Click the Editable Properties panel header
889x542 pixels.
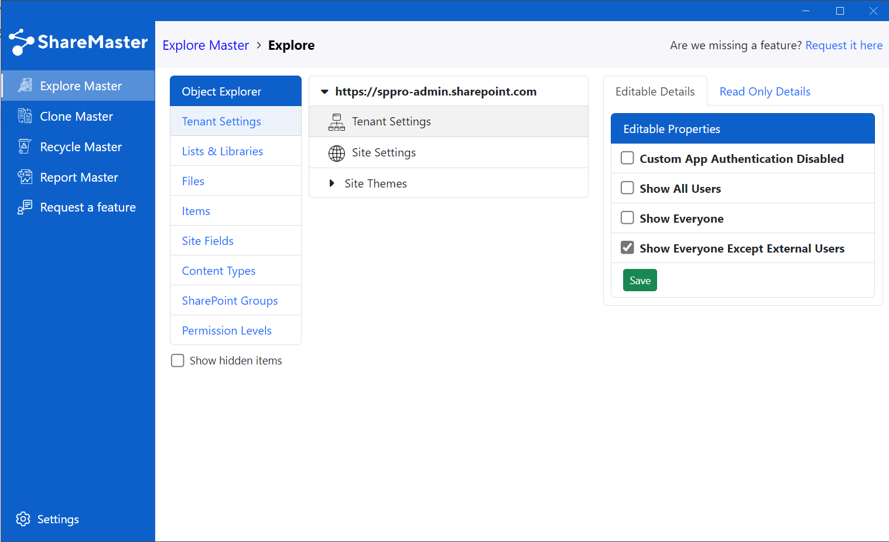click(743, 128)
